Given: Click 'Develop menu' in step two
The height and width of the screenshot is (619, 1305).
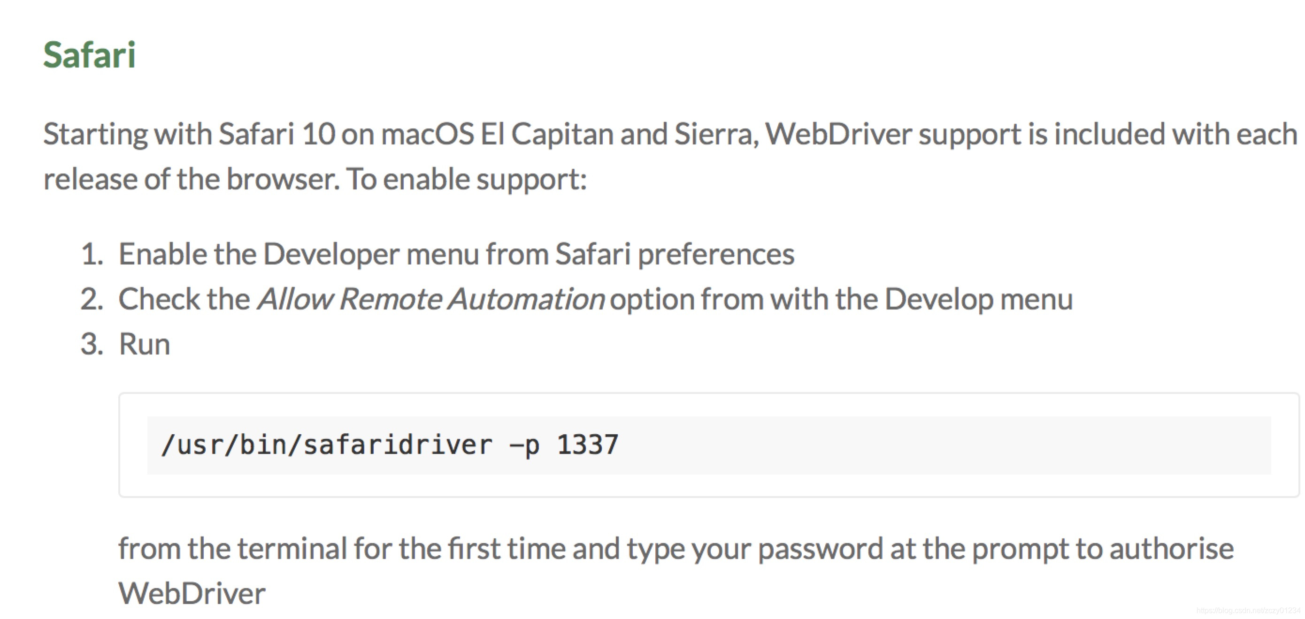Looking at the screenshot, I should coord(979,299).
